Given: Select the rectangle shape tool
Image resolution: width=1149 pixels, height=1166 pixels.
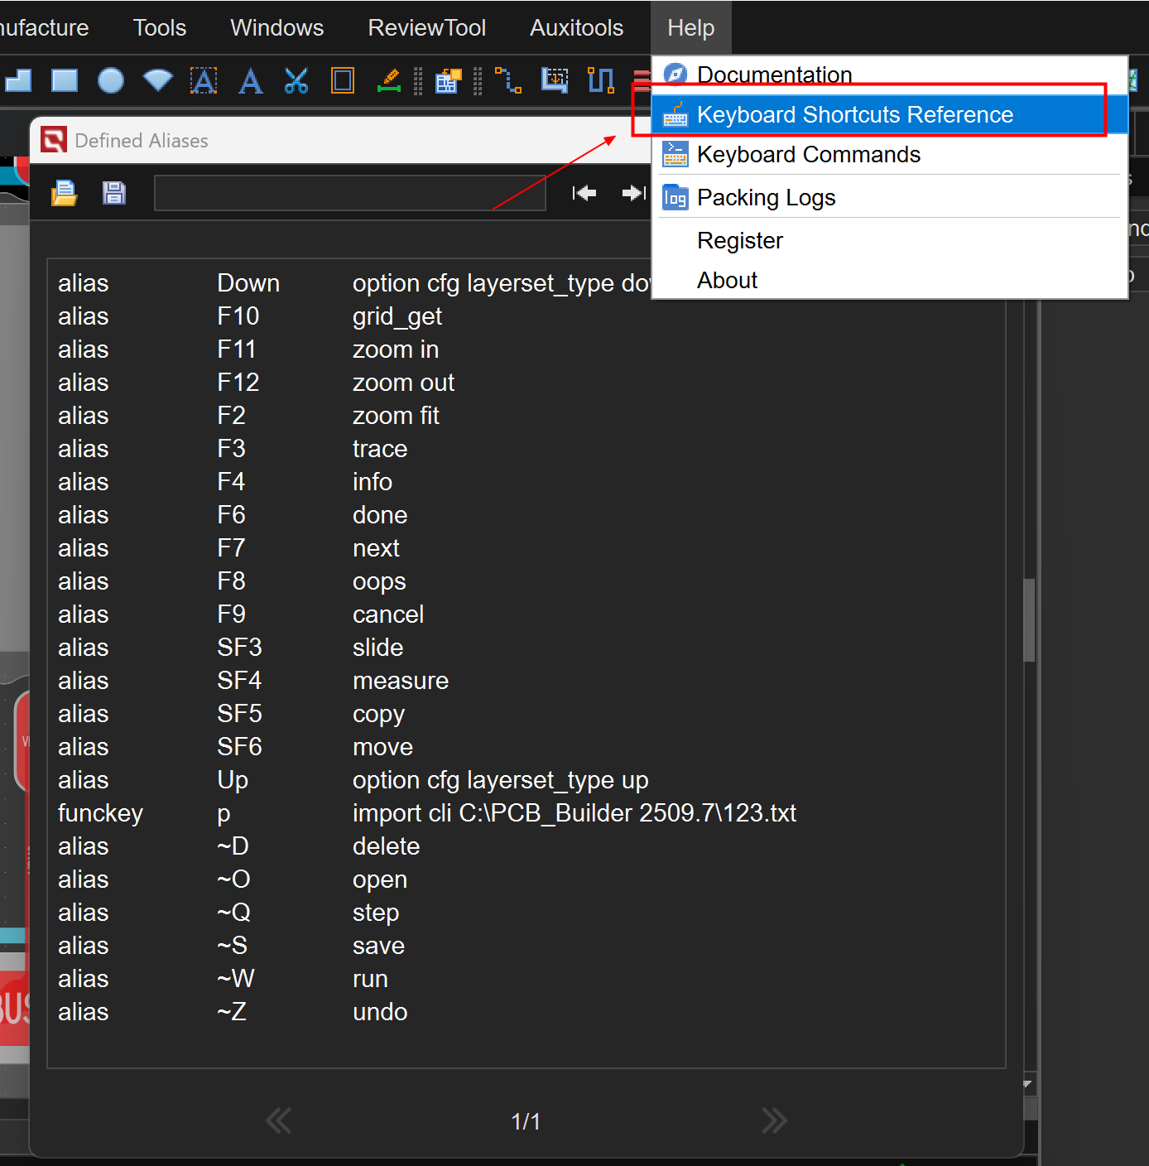Looking at the screenshot, I should (64, 80).
